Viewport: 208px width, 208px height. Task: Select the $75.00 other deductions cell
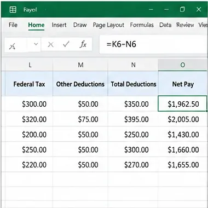(x=80, y=119)
